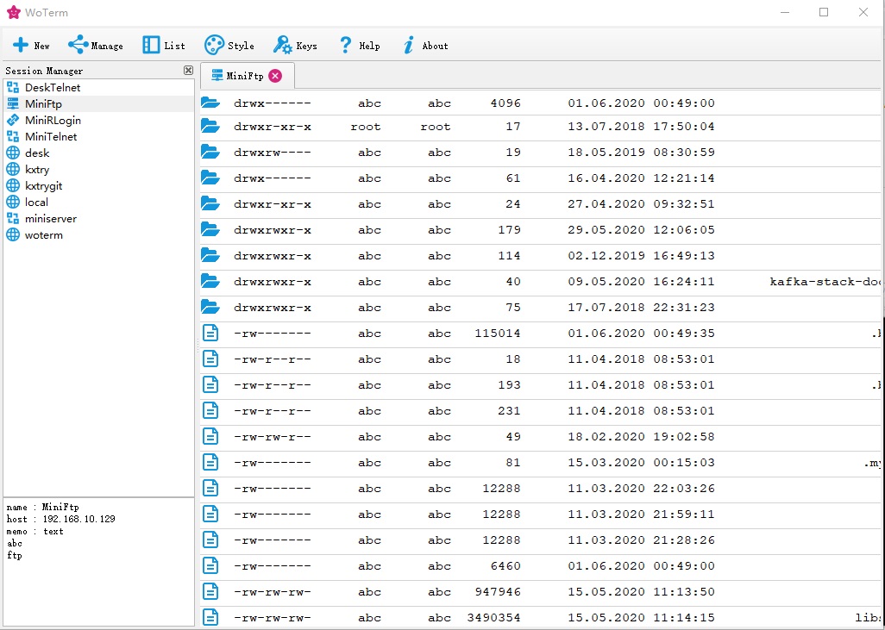The width and height of the screenshot is (885, 630).
Task: Click the date text 02.12.2019 16:49:13
Action: (x=641, y=255)
